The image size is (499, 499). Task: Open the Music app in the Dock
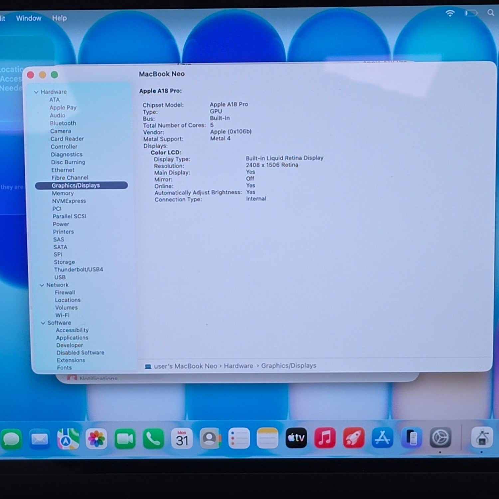325,438
